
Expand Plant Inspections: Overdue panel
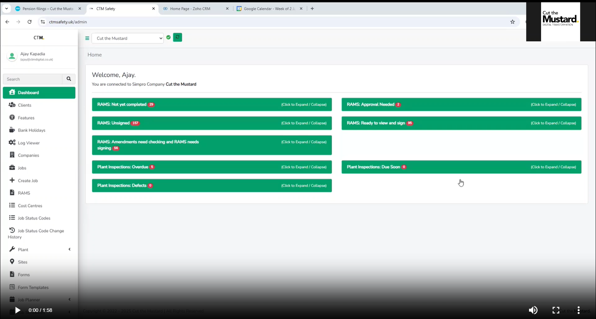pos(212,167)
